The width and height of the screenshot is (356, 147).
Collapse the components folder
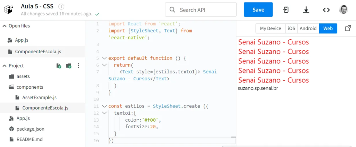click(30, 87)
